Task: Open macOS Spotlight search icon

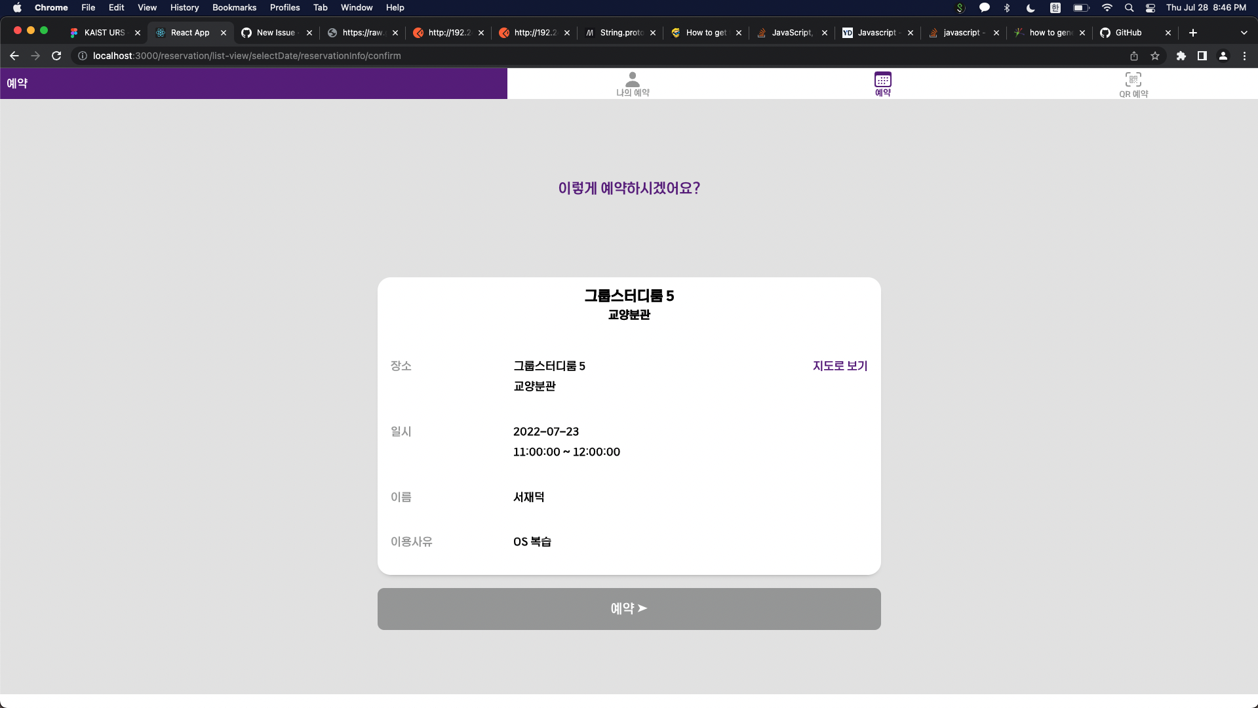Action: click(x=1129, y=8)
